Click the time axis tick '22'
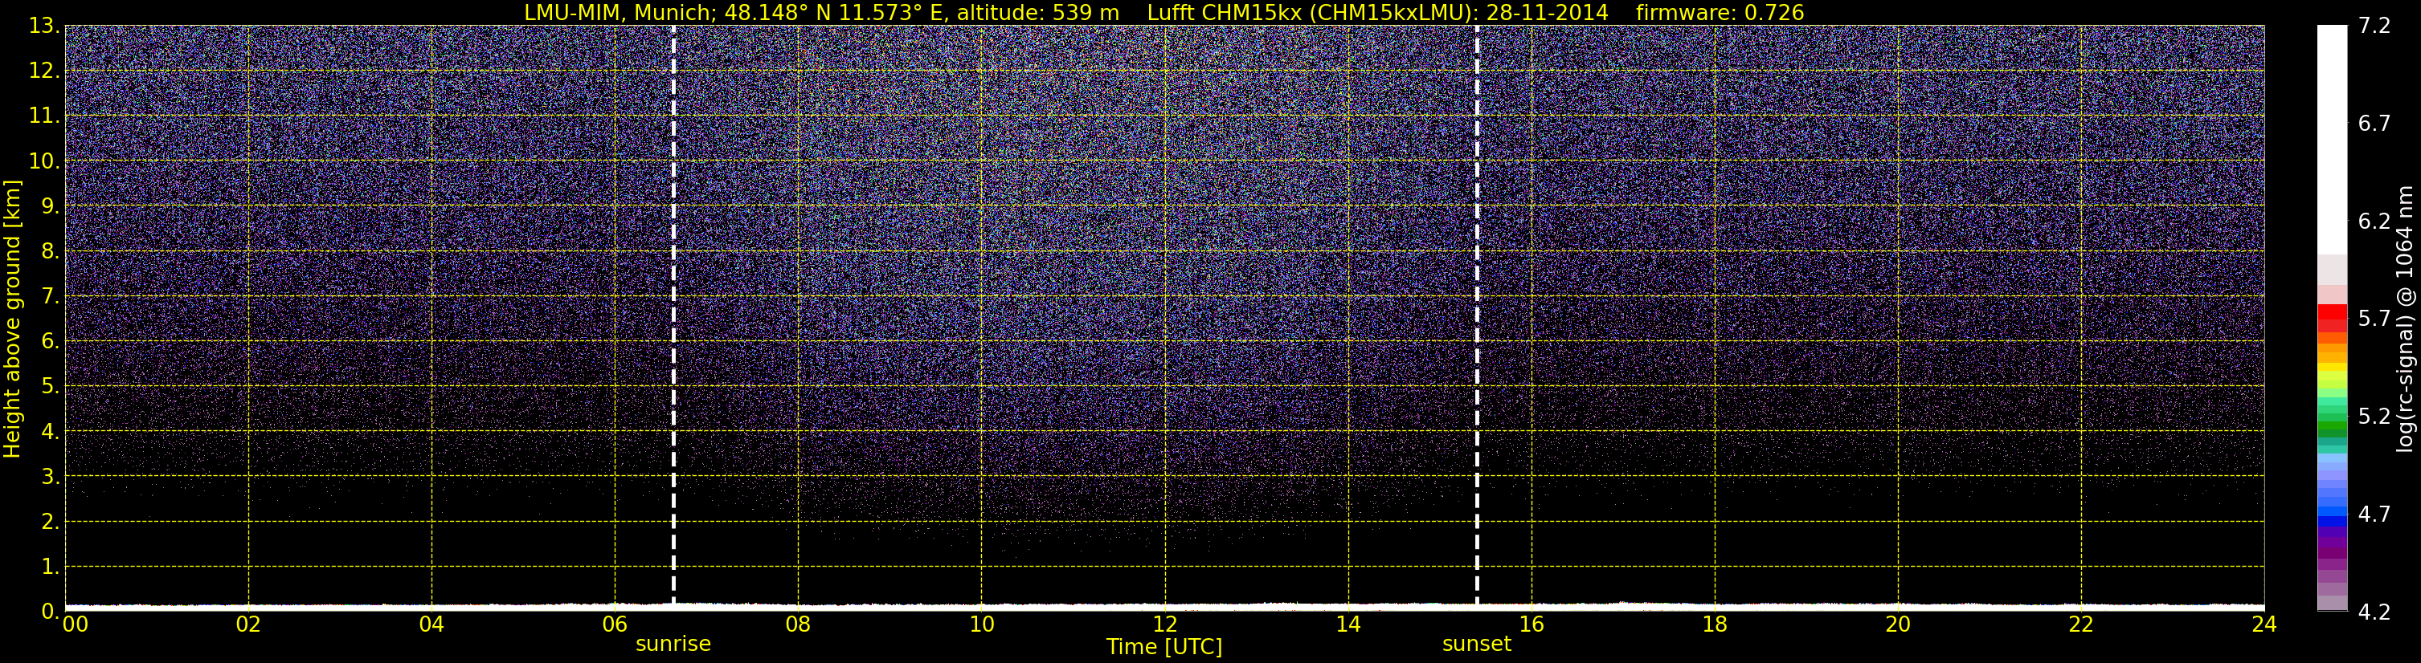 click(x=2081, y=624)
